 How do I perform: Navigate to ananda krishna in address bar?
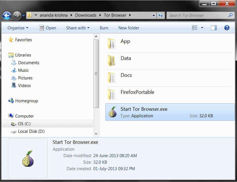coord(54,15)
